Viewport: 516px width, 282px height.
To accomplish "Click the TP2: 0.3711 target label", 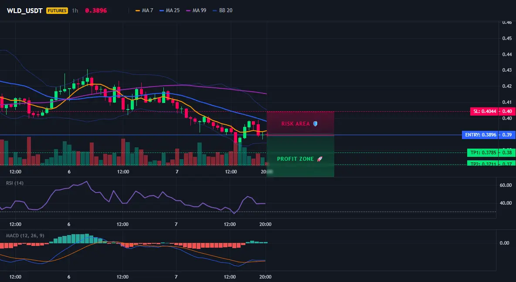I will tap(483, 163).
